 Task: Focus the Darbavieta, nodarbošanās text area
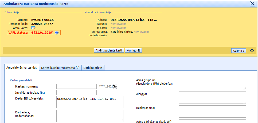[x=90, y=116]
